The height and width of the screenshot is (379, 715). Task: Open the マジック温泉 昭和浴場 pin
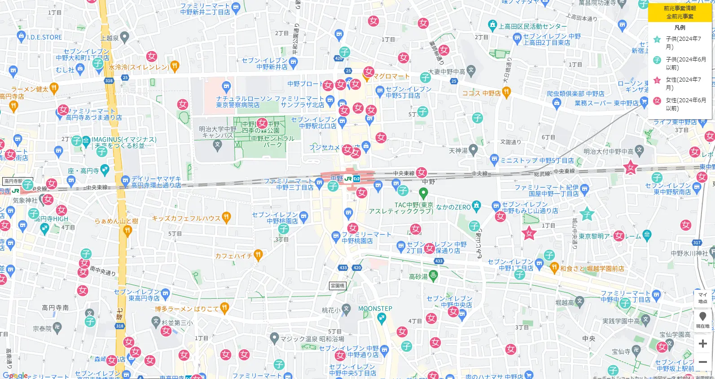click(274, 338)
